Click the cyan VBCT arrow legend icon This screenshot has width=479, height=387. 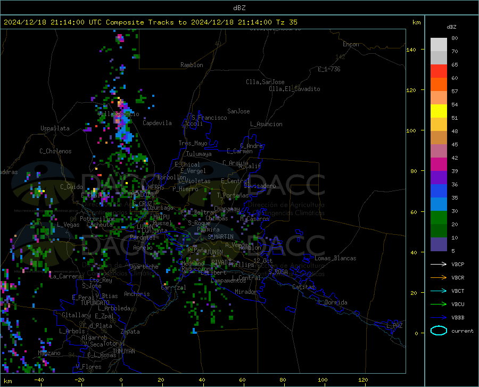tap(439, 291)
